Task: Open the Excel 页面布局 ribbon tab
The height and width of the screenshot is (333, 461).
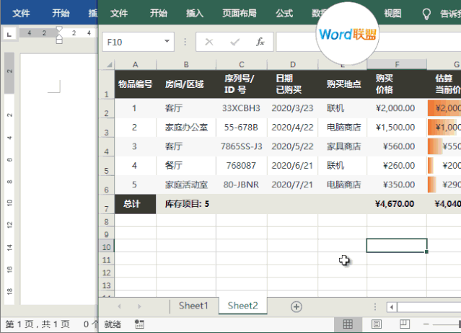Action: (x=237, y=13)
